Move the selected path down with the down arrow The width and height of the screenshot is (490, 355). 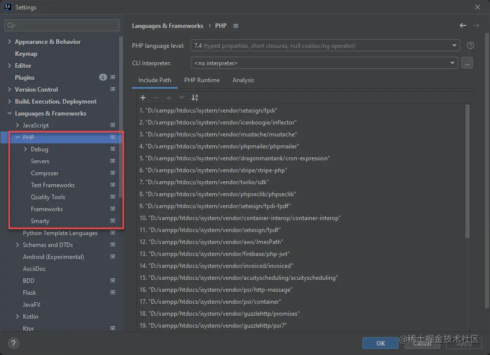(x=182, y=98)
